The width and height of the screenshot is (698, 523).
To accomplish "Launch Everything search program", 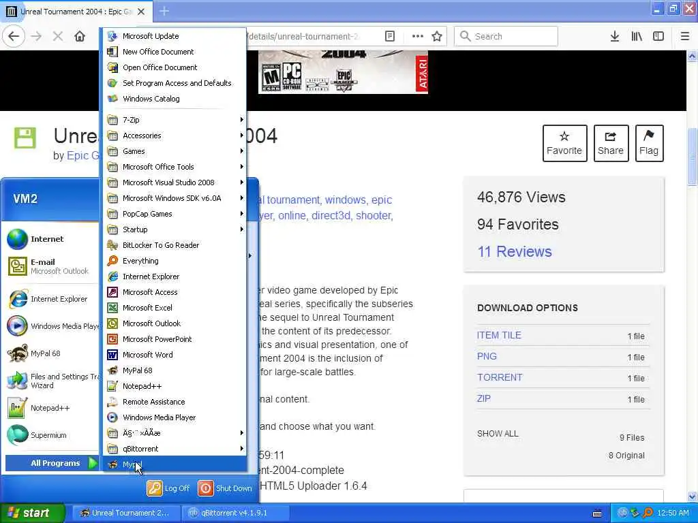I will 174,261.
